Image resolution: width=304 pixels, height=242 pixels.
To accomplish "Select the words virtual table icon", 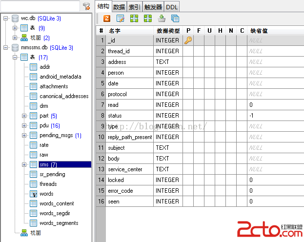I will click(33, 194).
